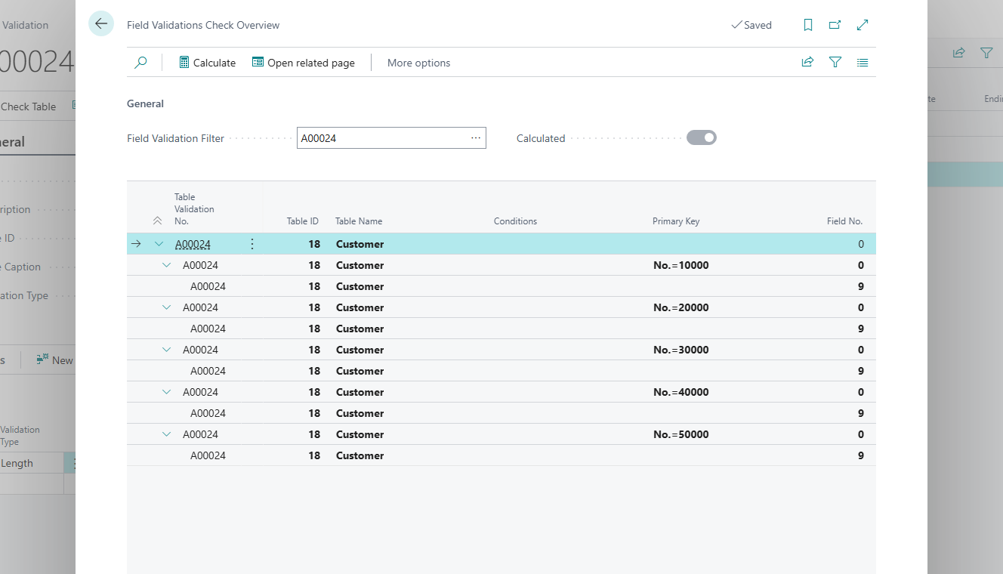Click the list view layout icon
This screenshot has height=574, width=1003.
pos(863,63)
